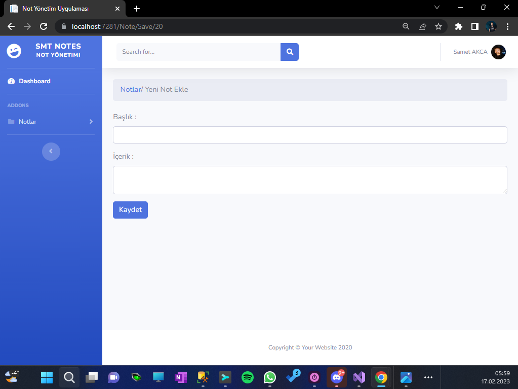Viewport: 518px width, 389px height.
Task: Click the SMT Notes smiley logo
Action: point(14,51)
